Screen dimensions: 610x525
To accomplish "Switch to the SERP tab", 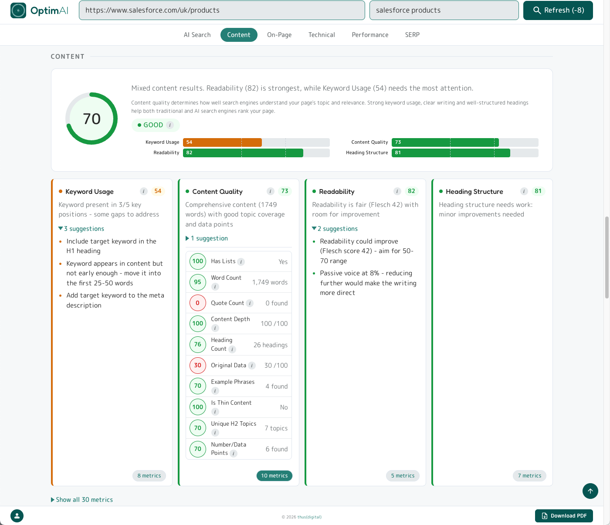I will [x=412, y=35].
